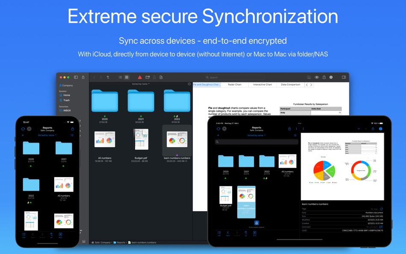Go forward in Mac window navigation
Viewport: 406px width, 254px height.
point(101,77)
